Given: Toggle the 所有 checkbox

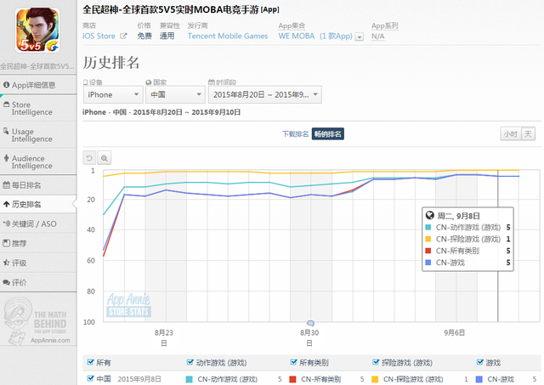Looking at the screenshot, I should click(91, 363).
